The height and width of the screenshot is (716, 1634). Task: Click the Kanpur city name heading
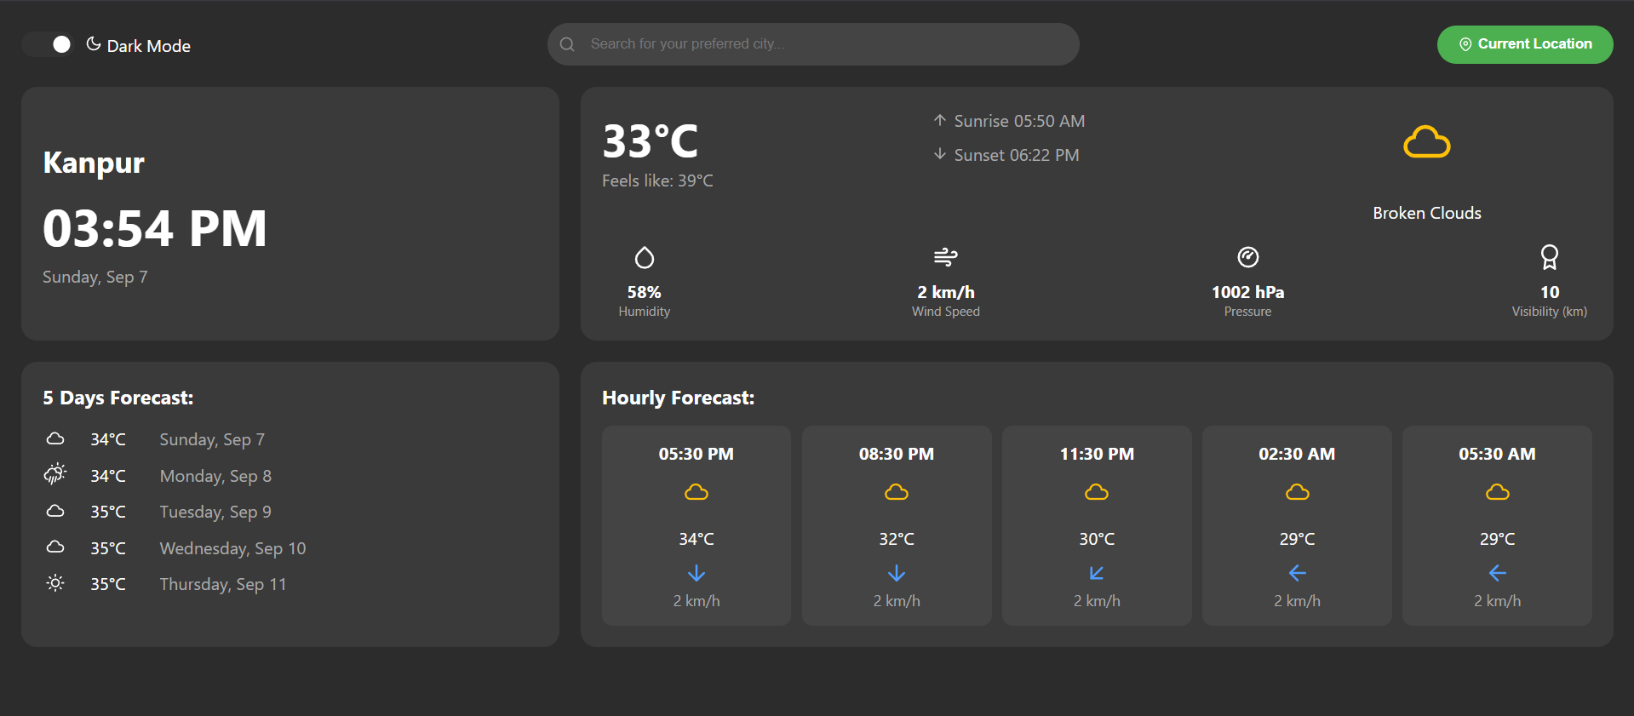(x=94, y=163)
